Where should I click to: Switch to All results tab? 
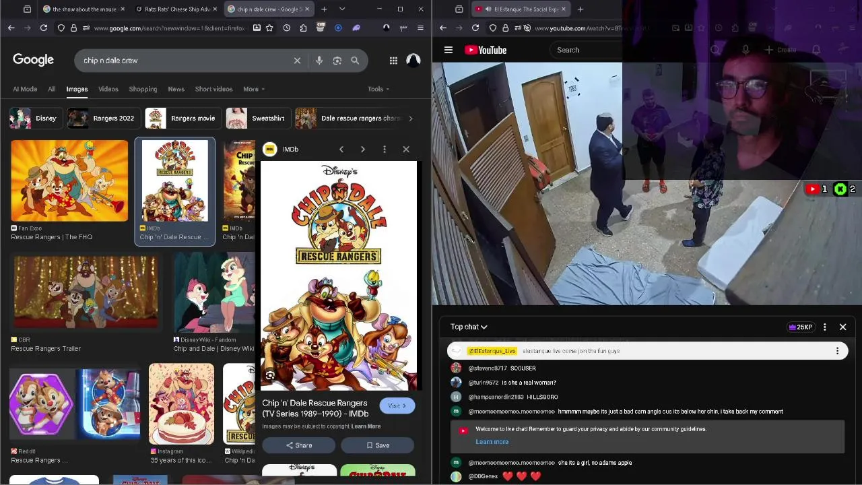pyautogui.click(x=51, y=89)
